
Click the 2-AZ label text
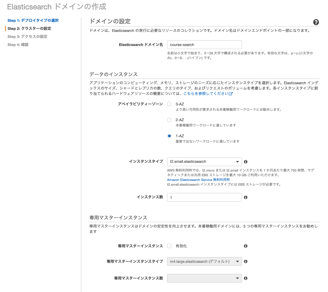coord(180,120)
